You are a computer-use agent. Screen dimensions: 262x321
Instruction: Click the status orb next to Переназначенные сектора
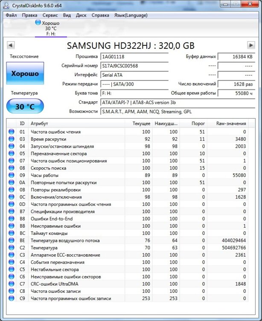click(12, 154)
